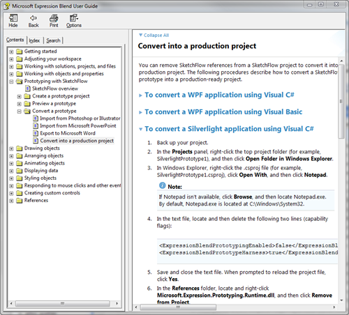Switch to the Index tab
Screen dimensions: 349x315
[34, 40]
